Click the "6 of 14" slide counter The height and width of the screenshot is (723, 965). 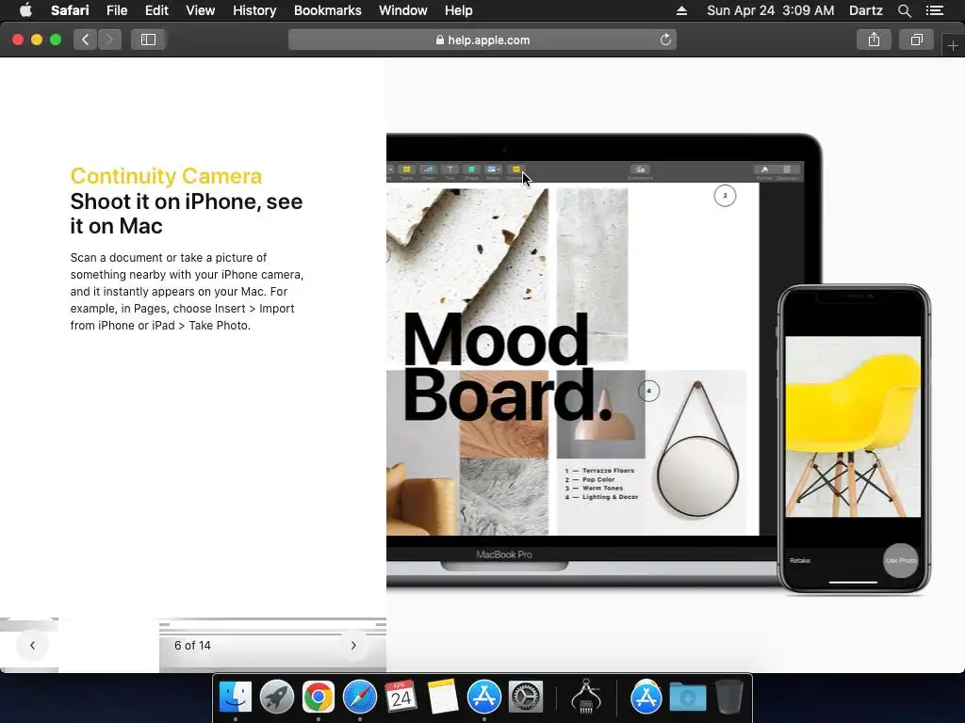point(192,646)
